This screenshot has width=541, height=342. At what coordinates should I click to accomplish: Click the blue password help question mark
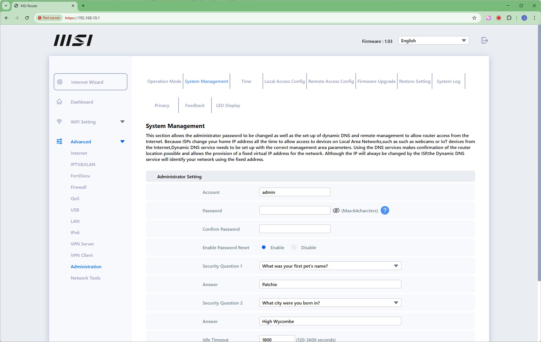pos(385,211)
